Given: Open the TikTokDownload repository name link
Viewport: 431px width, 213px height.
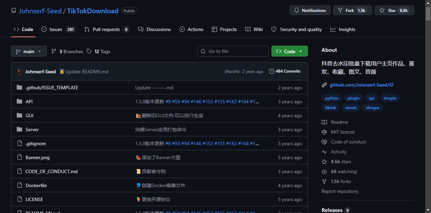Looking at the screenshot, I should click(x=92, y=11).
